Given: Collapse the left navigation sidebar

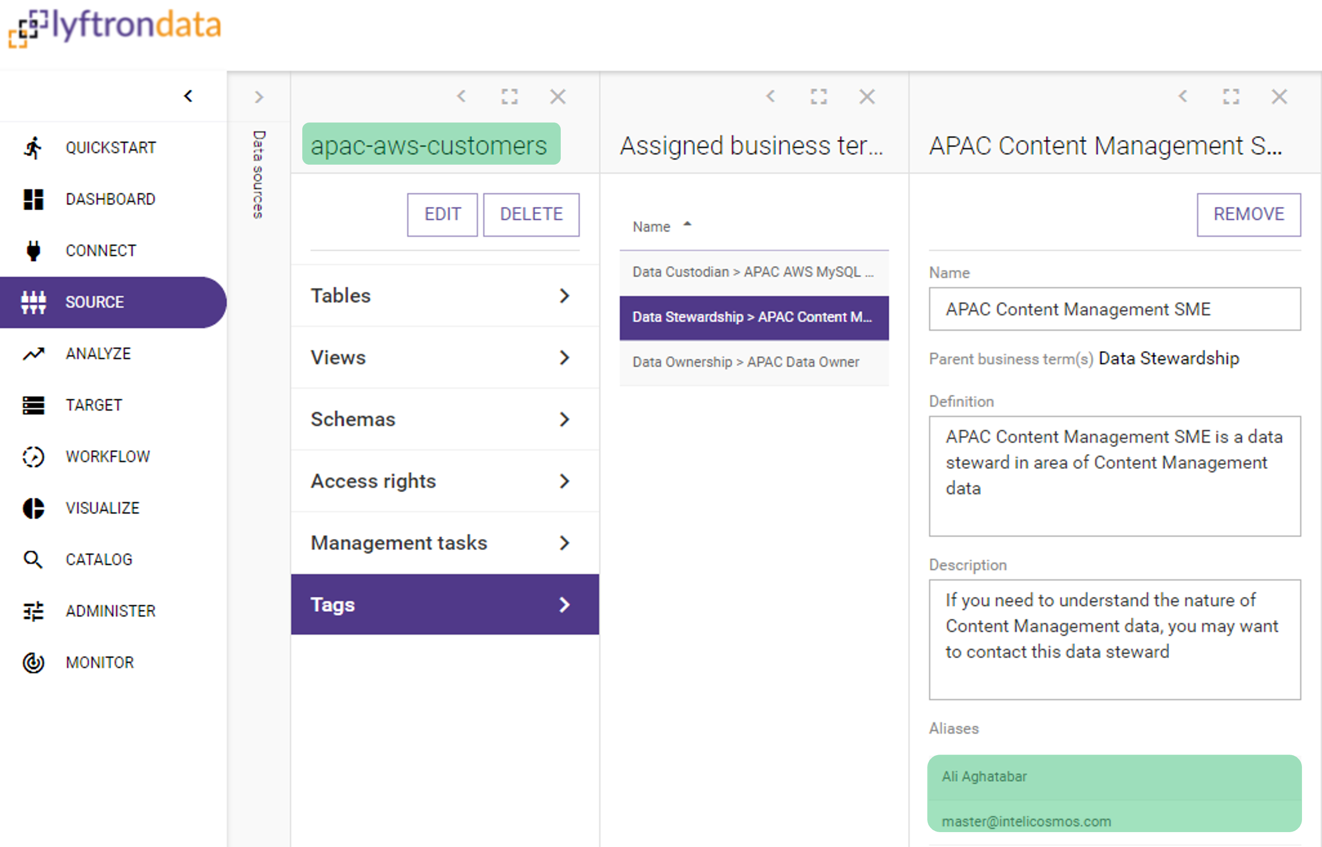Looking at the screenshot, I should (188, 96).
